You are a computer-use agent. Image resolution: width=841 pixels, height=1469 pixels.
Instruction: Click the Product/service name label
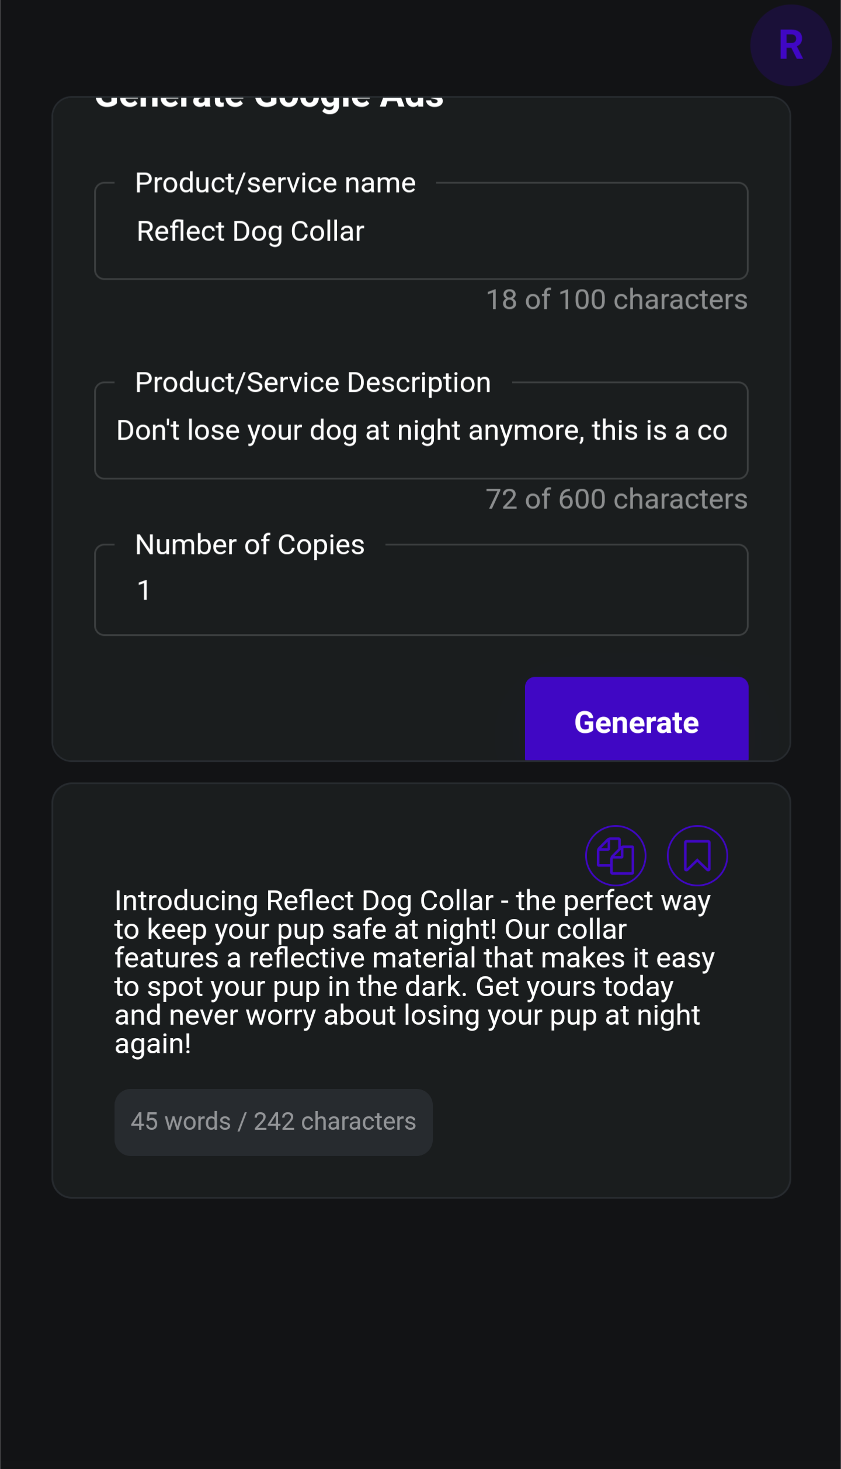tap(275, 183)
